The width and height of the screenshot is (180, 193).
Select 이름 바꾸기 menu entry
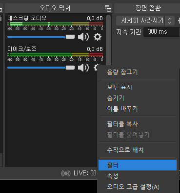pyautogui.click(x=138, y=109)
